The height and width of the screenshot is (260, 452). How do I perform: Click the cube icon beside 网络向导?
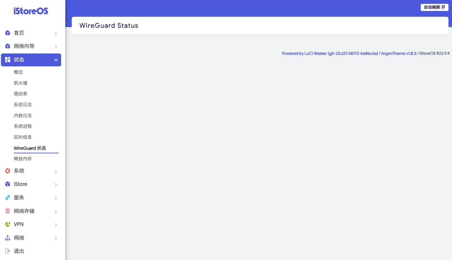(8, 46)
